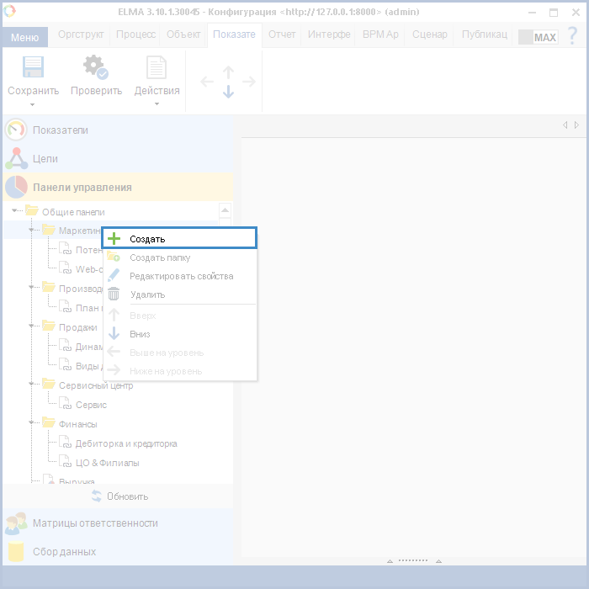The image size is (589, 589).
Task: Click the Data collection icon
Action: (x=16, y=552)
